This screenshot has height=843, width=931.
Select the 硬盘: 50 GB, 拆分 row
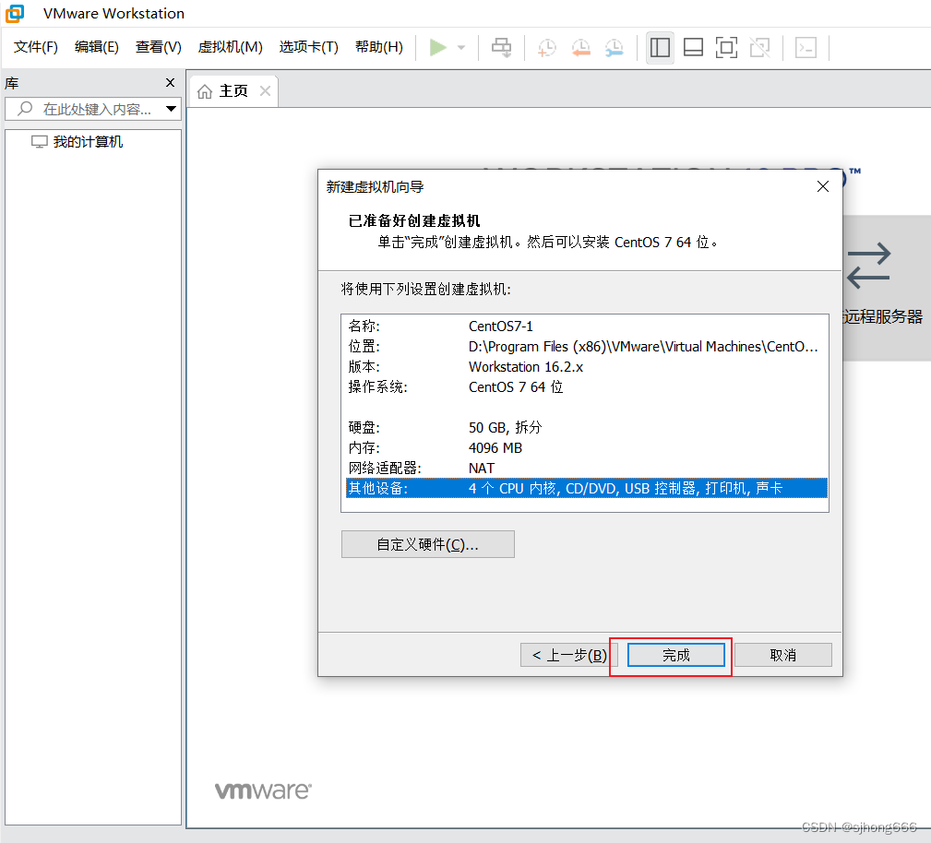(587, 427)
